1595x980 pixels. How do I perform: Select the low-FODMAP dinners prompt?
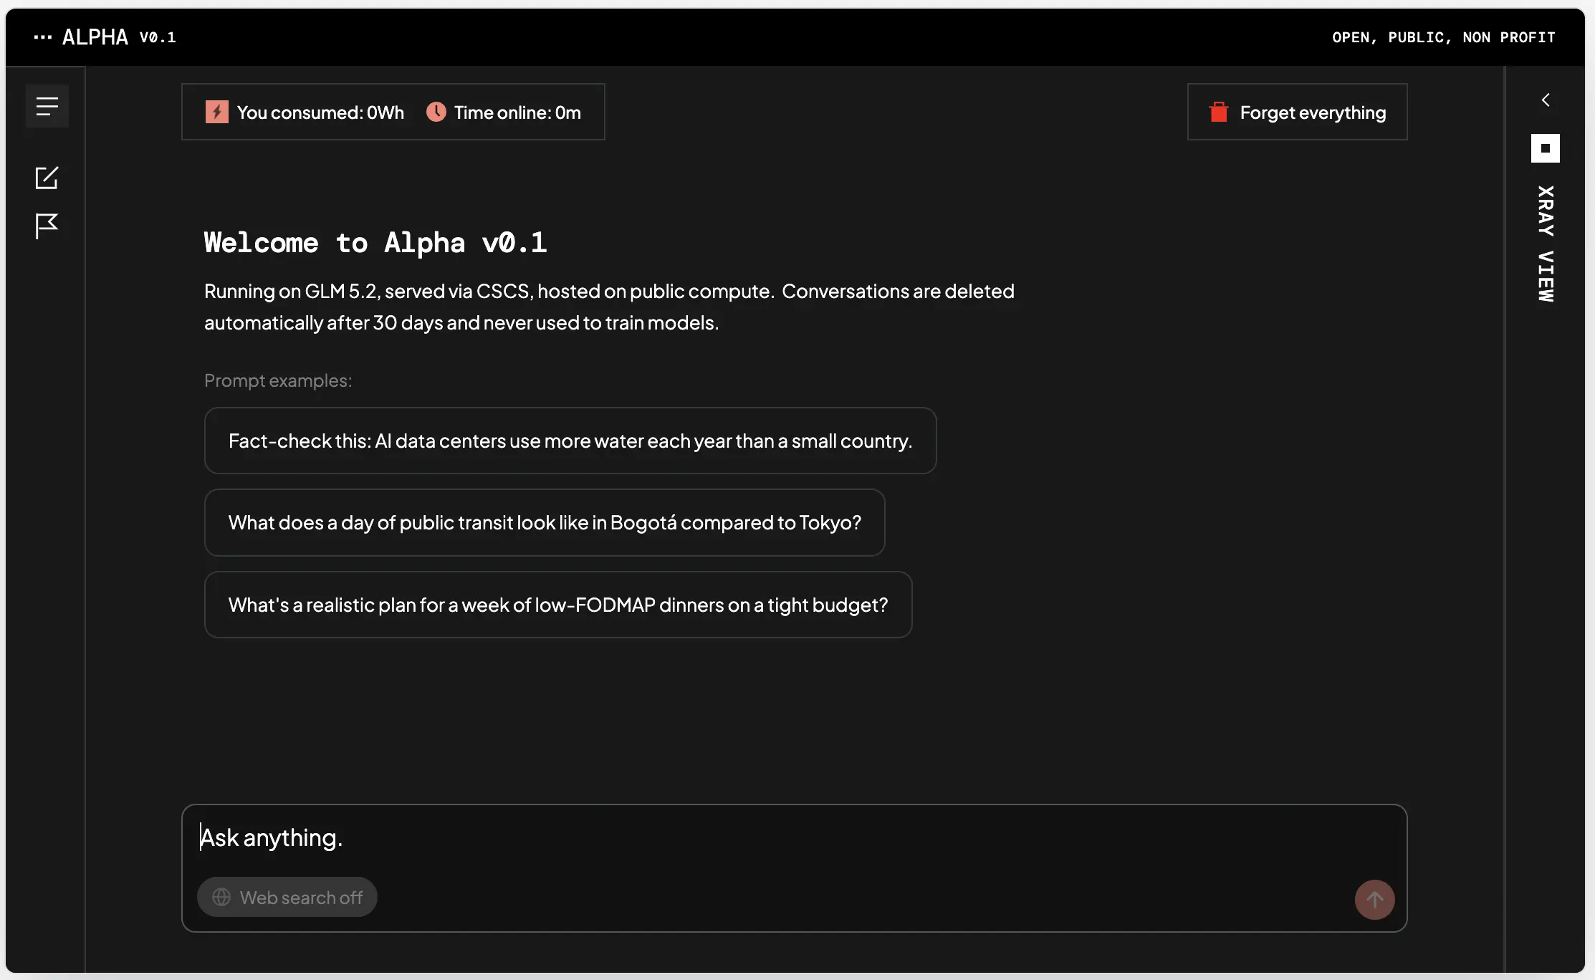[x=558, y=605]
